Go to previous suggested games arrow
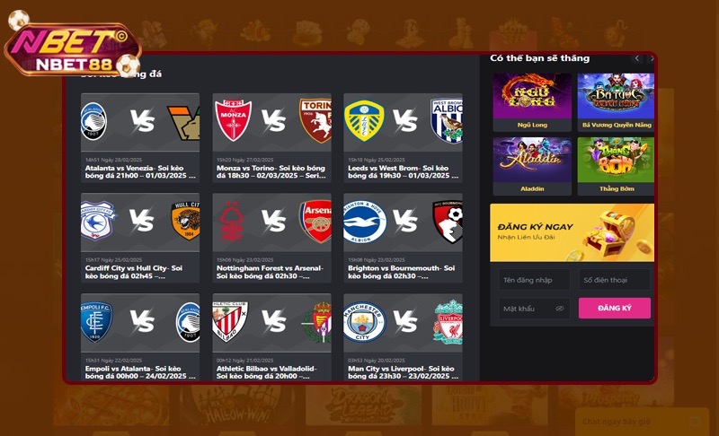The image size is (719, 436). coord(636,58)
